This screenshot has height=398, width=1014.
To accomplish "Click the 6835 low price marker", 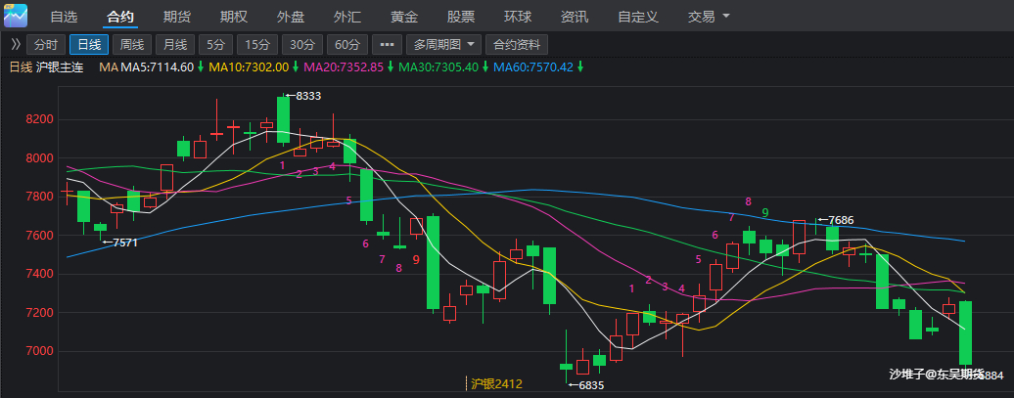I will coord(586,385).
